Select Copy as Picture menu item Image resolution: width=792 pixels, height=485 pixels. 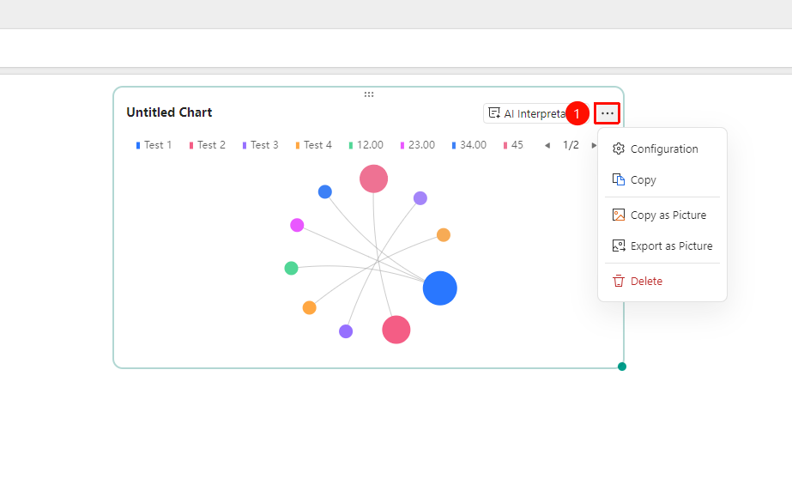(x=662, y=215)
